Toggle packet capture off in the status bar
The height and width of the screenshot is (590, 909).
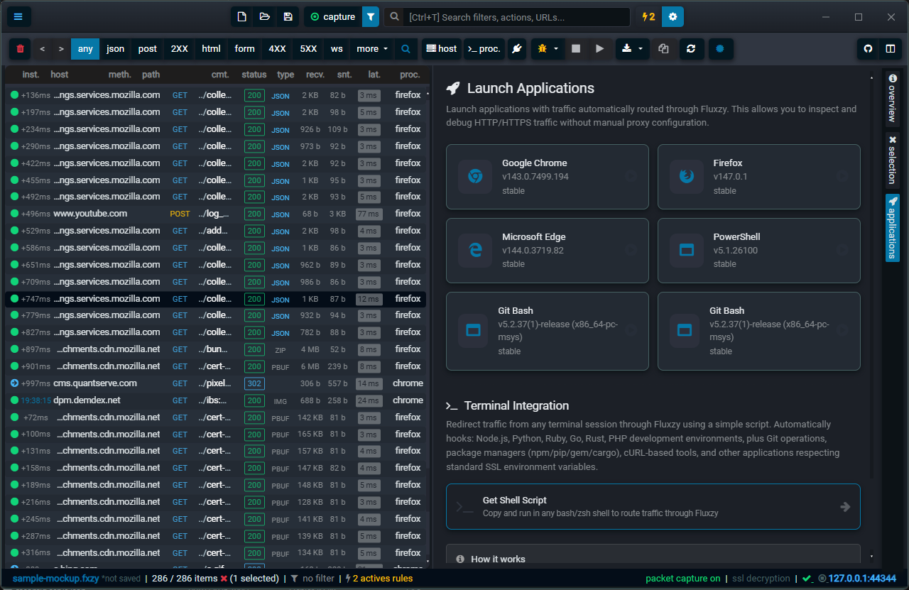[682, 578]
